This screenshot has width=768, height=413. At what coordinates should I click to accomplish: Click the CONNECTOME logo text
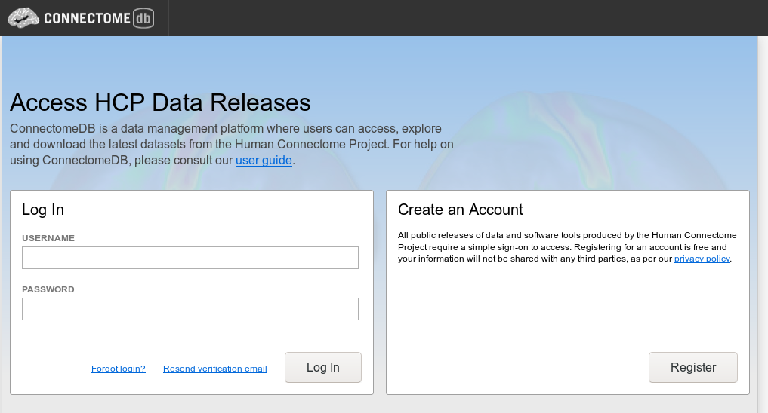[x=87, y=19]
